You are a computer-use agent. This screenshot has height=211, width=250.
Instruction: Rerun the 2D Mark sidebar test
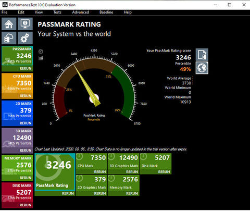click(26, 123)
